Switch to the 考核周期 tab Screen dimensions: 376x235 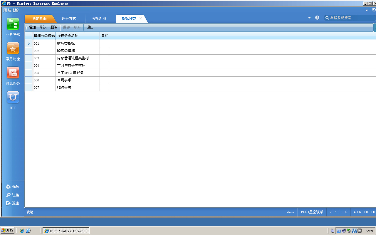coord(99,19)
